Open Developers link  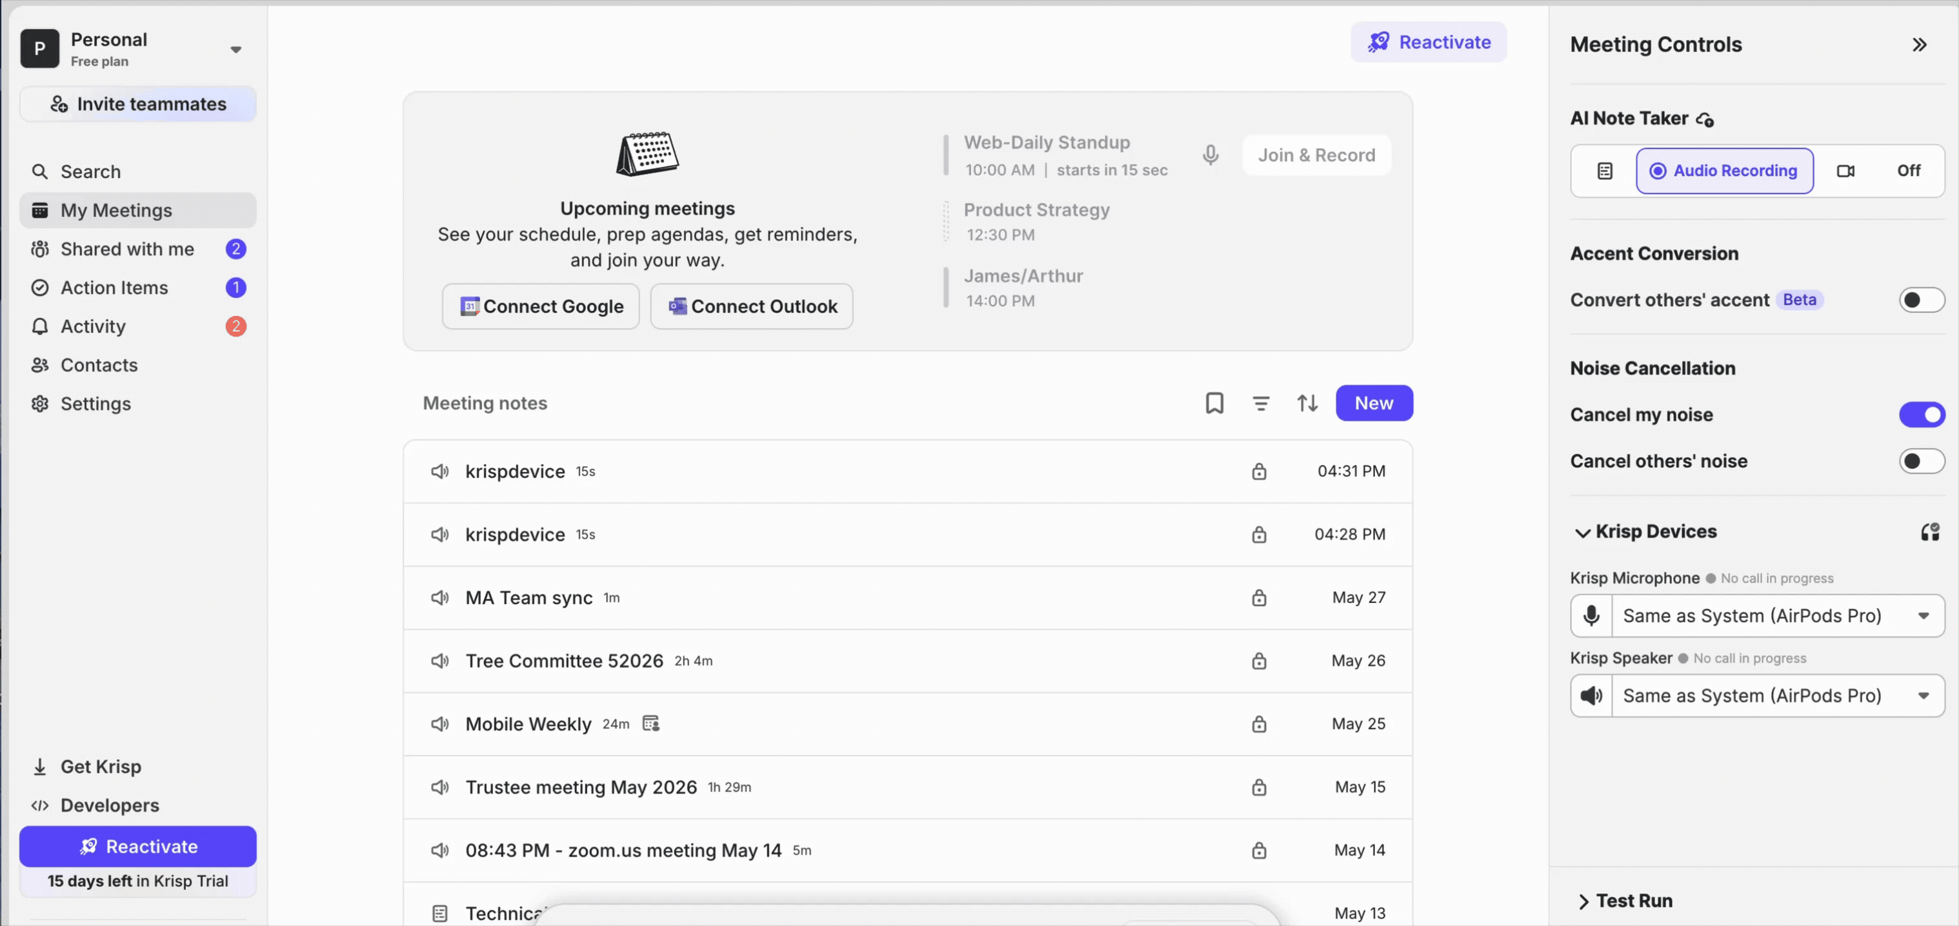137,806
